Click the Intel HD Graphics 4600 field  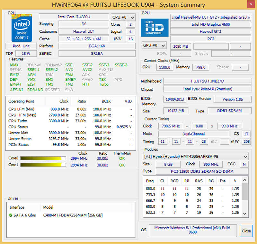click(211, 24)
